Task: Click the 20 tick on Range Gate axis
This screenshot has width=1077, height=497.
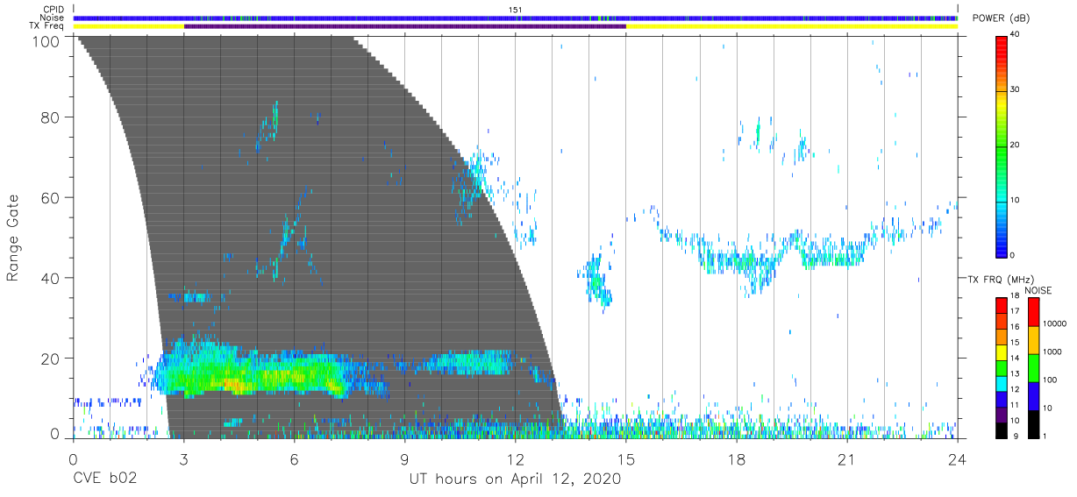Action: click(x=51, y=359)
